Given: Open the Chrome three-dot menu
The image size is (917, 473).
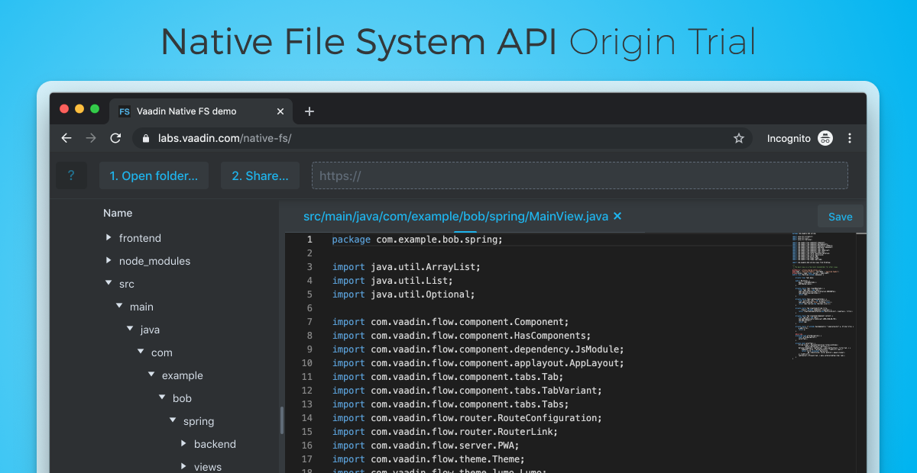Looking at the screenshot, I should click(x=850, y=138).
